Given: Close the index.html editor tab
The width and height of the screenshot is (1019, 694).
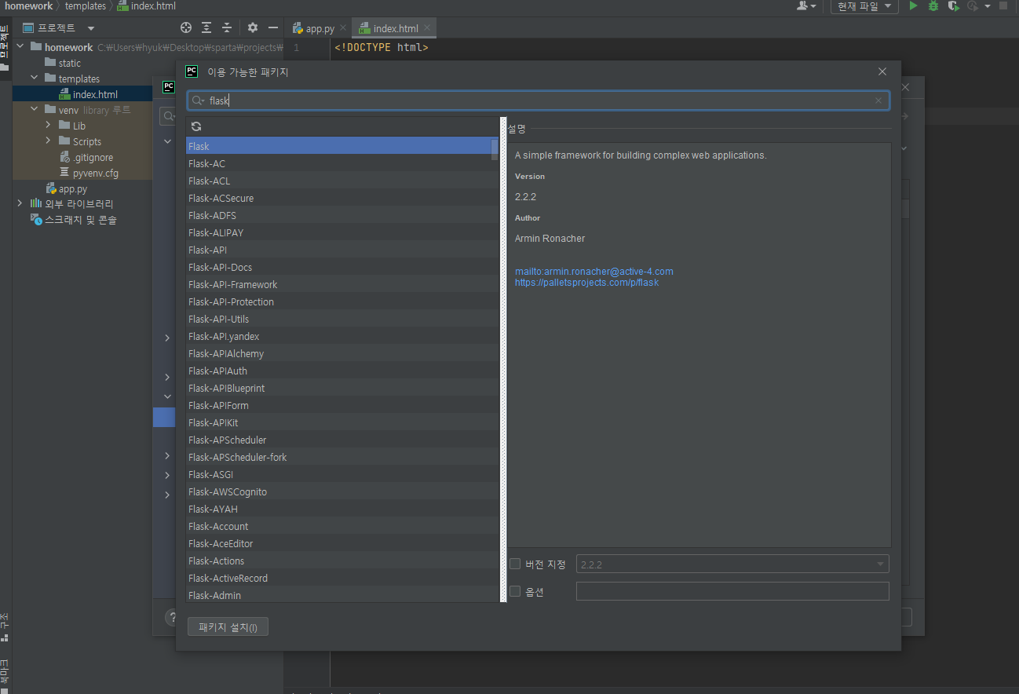Looking at the screenshot, I should click(427, 28).
